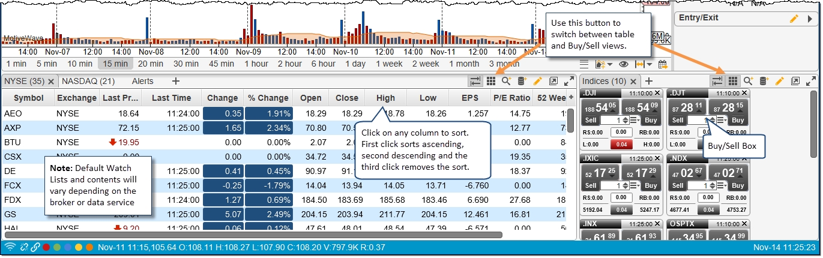The image size is (823, 258).
Task: Click the add-symbol magnifier icon in NYSE panel
Action: coord(506,81)
